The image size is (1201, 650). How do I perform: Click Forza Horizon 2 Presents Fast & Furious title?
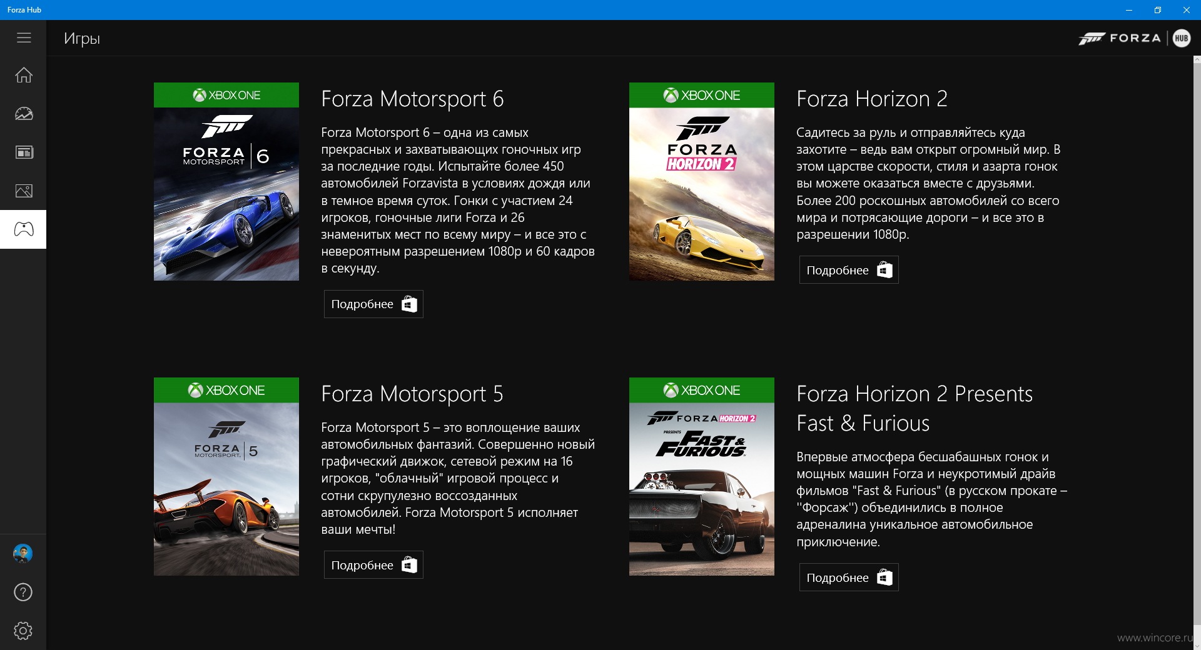[x=915, y=408]
